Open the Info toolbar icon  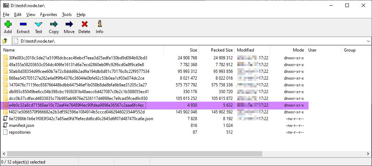(x=99, y=24)
